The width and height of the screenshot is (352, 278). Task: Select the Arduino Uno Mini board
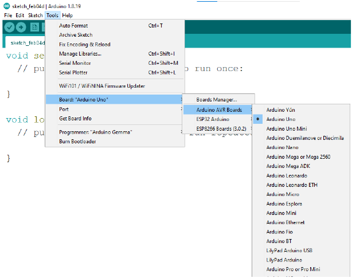click(x=302, y=128)
